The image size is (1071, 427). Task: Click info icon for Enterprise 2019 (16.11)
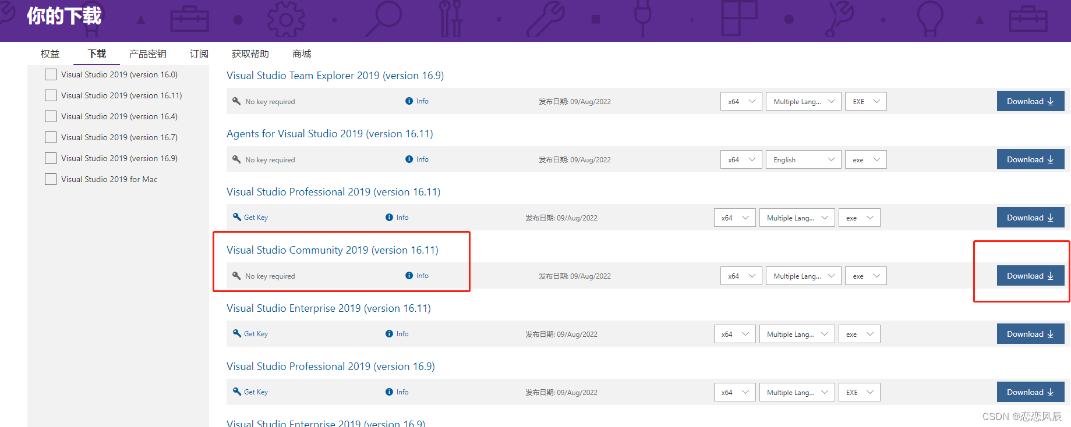390,334
